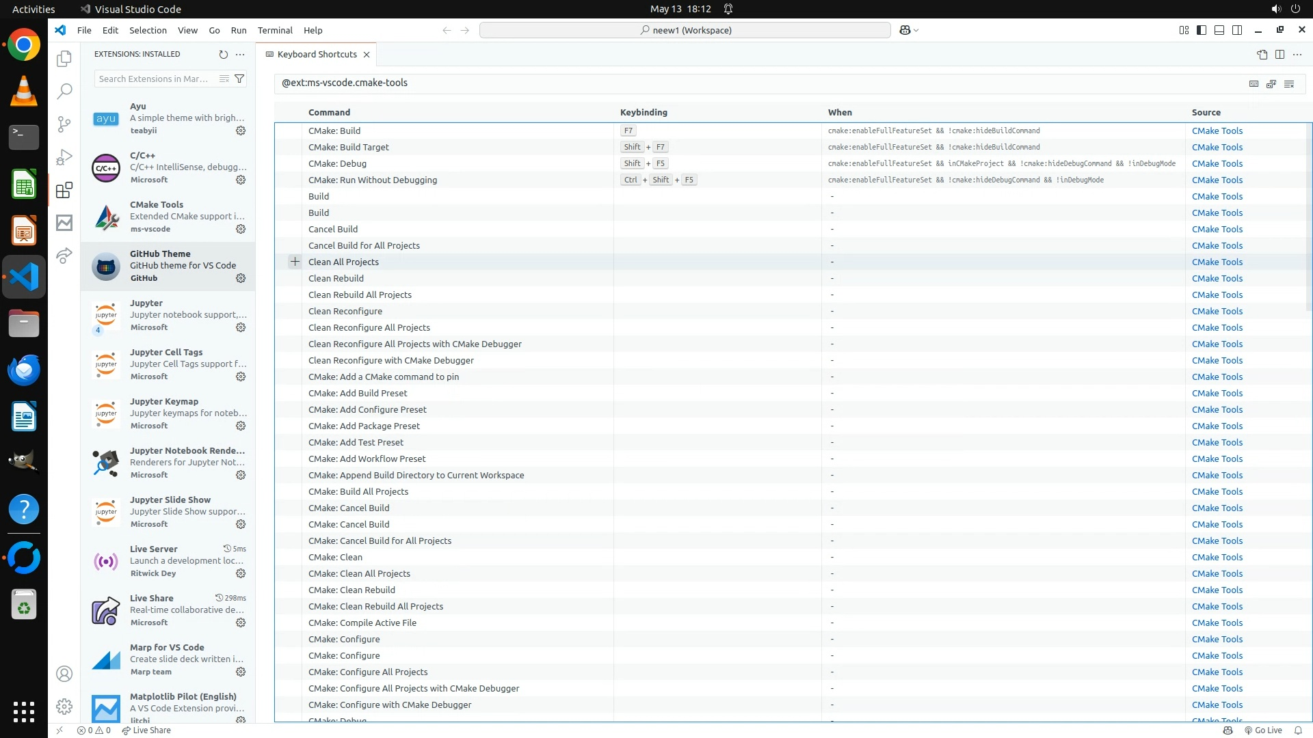Click the keybindings search field
The image size is (1313, 738).
pyautogui.click(x=752, y=83)
